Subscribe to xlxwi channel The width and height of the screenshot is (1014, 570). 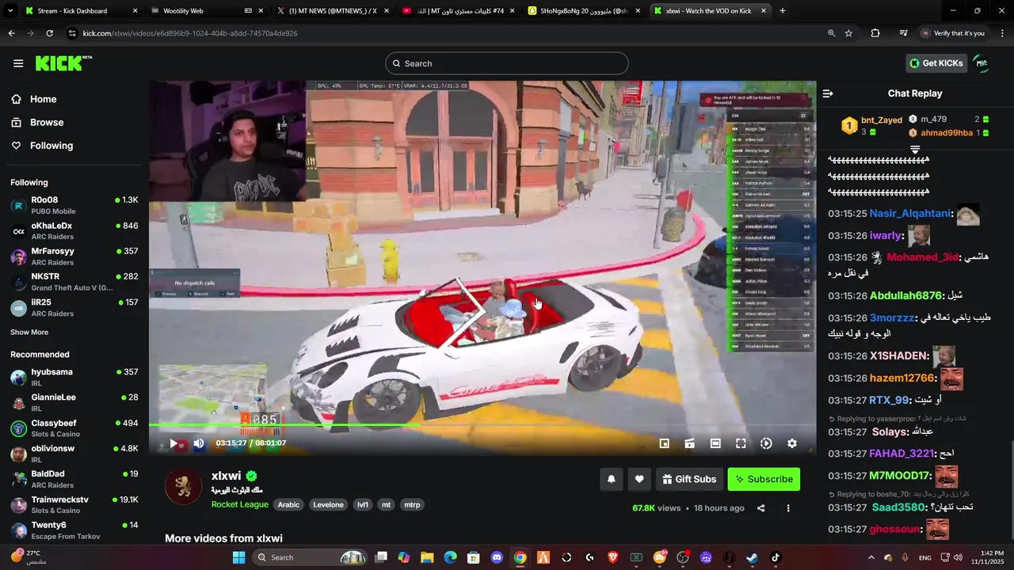764,479
